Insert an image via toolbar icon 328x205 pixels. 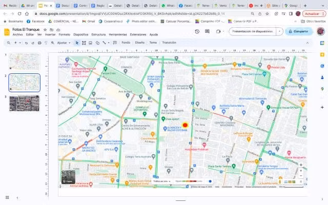point(90,43)
